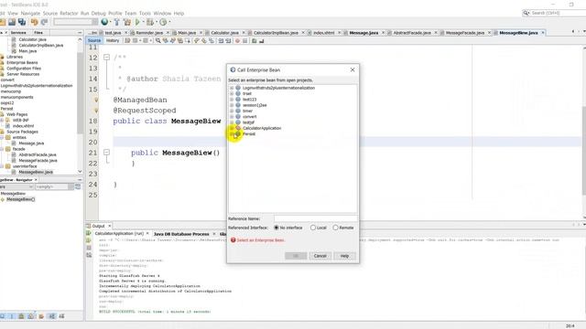Expand the session1j2ee project node
The width and height of the screenshot is (586, 329).
pyautogui.click(x=232, y=105)
